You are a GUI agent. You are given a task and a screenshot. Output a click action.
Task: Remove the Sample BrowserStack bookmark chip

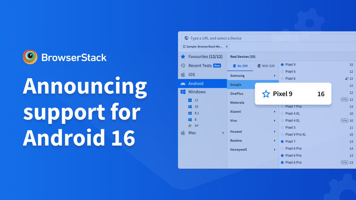point(227,47)
